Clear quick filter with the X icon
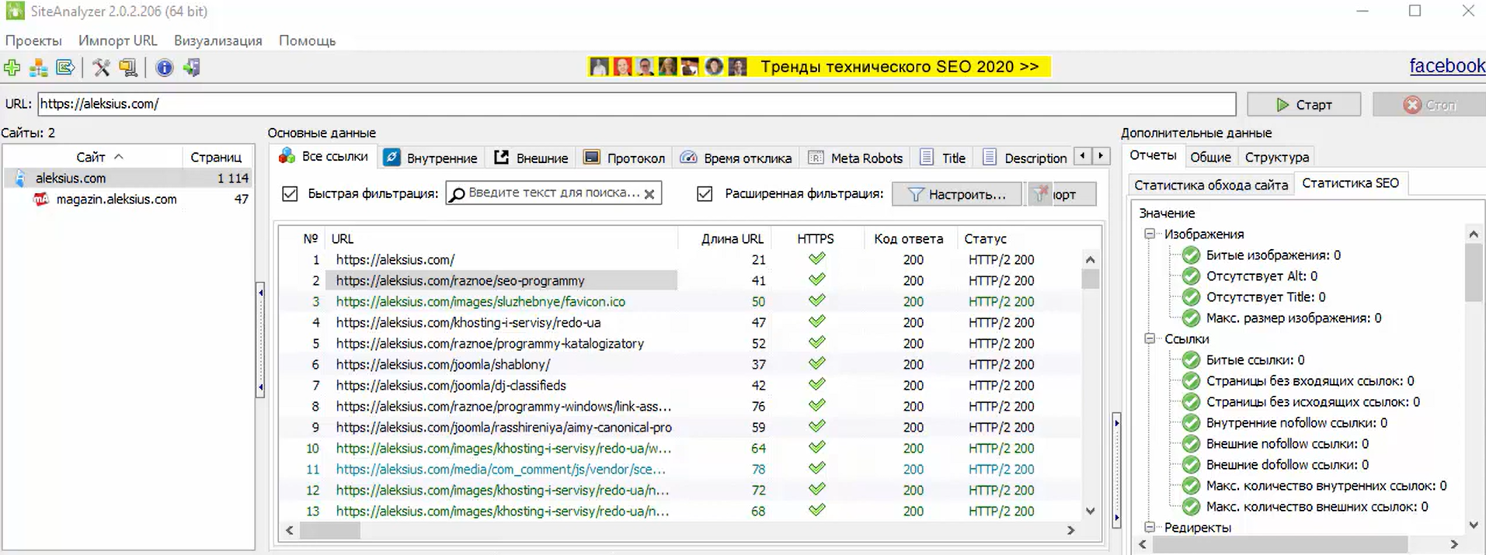 tap(649, 194)
